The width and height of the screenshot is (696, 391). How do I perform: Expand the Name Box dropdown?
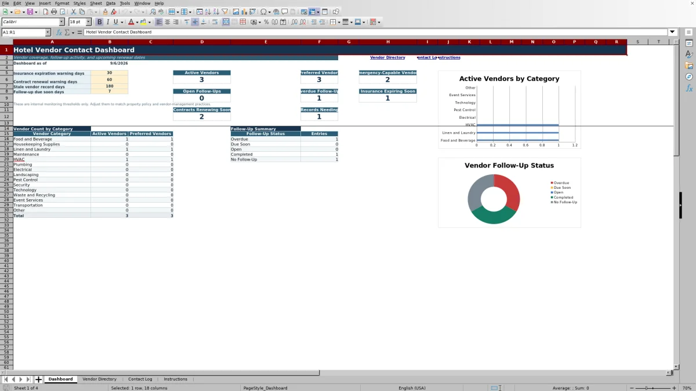pyautogui.click(x=48, y=32)
